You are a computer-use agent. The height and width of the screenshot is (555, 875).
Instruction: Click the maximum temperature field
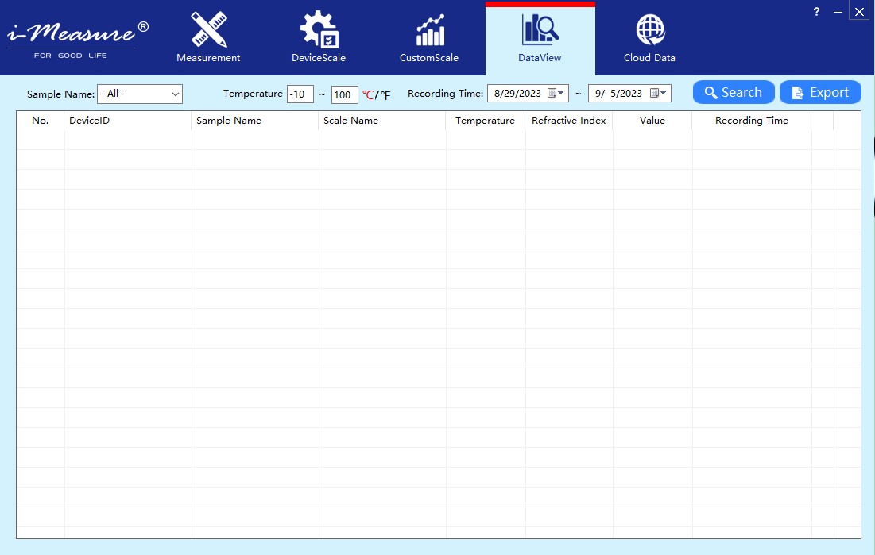click(344, 94)
